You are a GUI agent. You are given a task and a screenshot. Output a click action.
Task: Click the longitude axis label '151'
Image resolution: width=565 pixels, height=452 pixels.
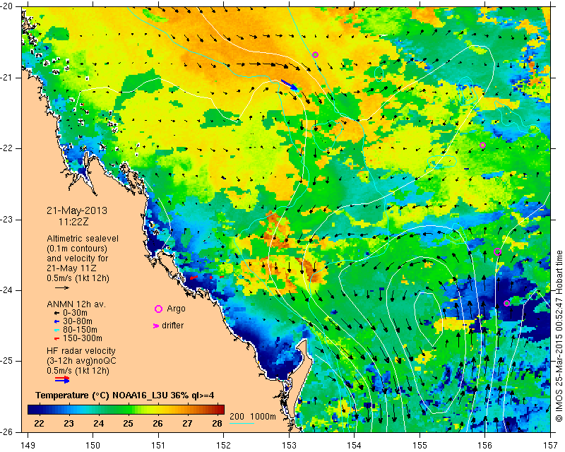click(158, 446)
